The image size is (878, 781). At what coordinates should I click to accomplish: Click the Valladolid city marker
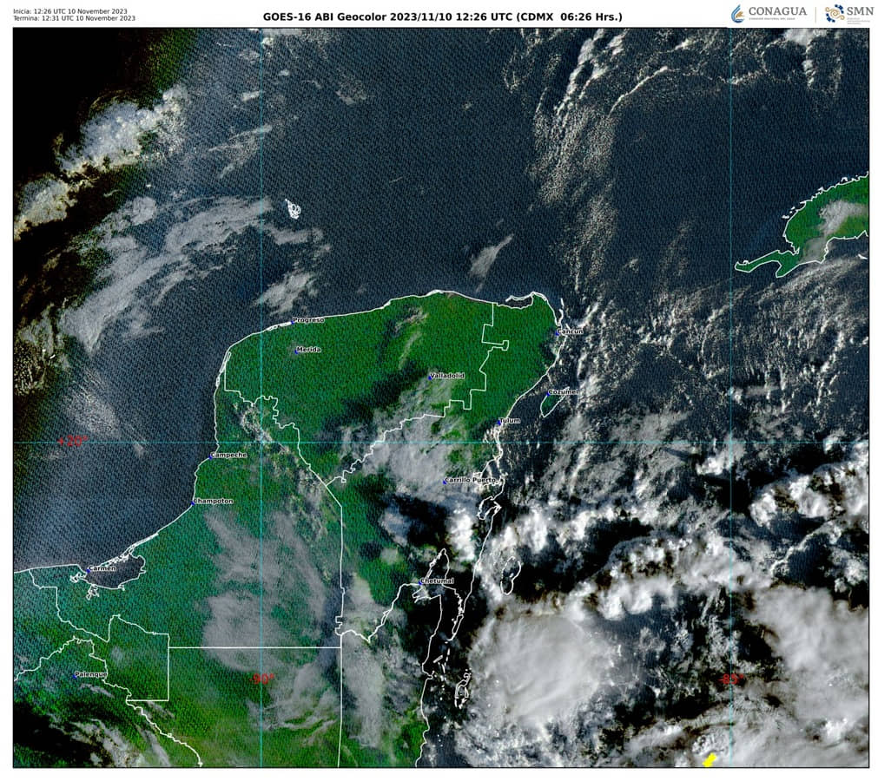(x=430, y=377)
